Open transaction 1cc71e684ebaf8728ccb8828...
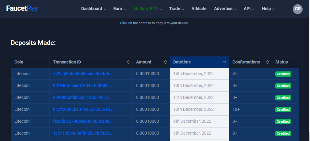The height and width of the screenshot is (141, 310). tap(83, 133)
